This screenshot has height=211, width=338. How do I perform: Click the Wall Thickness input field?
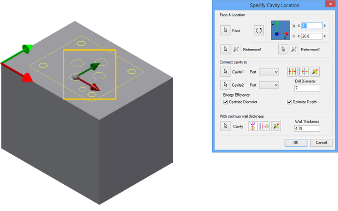point(307,128)
